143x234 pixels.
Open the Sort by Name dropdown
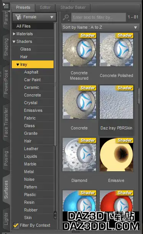point(100,28)
